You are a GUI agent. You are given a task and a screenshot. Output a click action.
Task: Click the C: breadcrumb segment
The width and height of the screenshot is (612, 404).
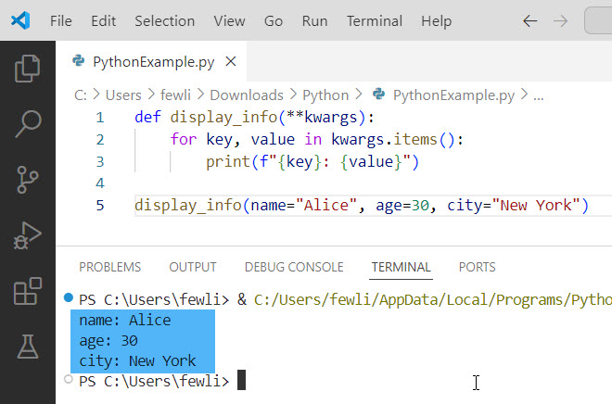81,95
